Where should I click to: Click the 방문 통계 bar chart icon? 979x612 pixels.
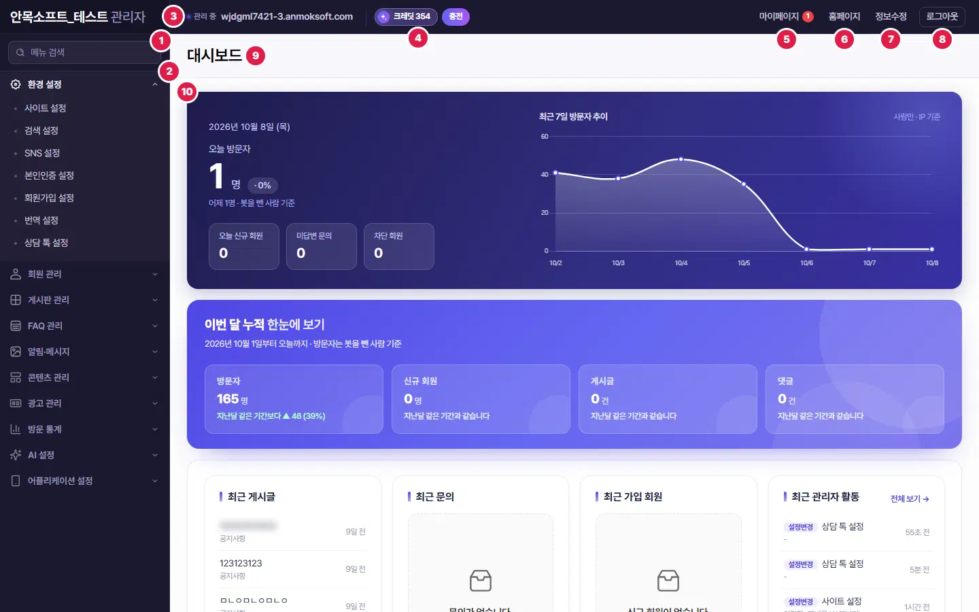(16, 429)
